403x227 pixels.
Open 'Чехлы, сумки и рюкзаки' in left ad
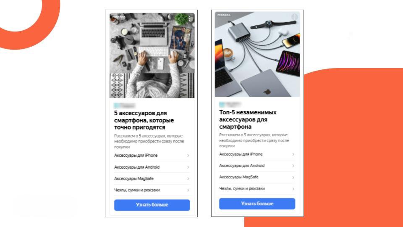[x=152, y=190]
